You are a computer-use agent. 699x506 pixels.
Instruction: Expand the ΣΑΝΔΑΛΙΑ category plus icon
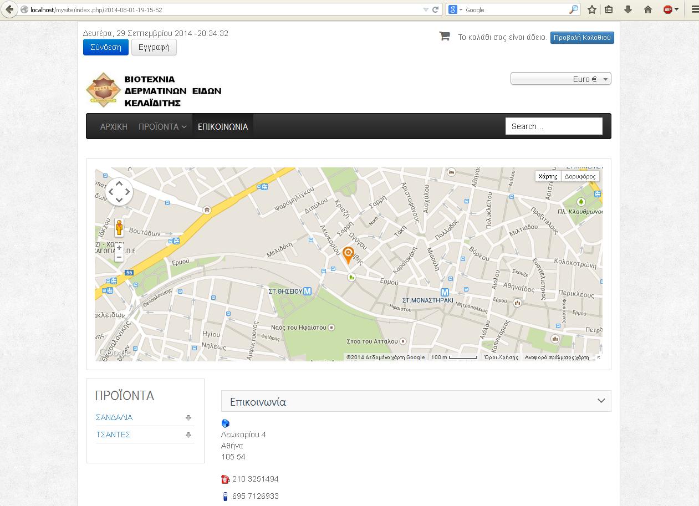coord(188,418)
